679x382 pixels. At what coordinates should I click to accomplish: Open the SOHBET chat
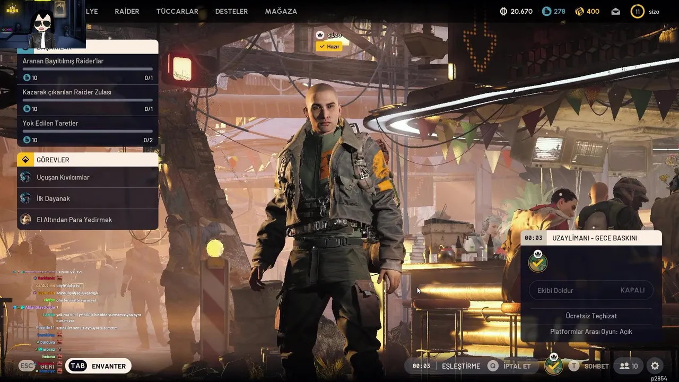596,366
